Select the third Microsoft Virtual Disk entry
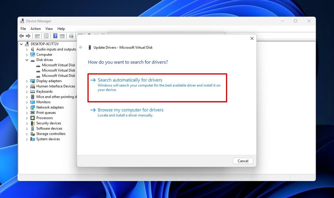The image size is (334, 198). pos(58,76)
